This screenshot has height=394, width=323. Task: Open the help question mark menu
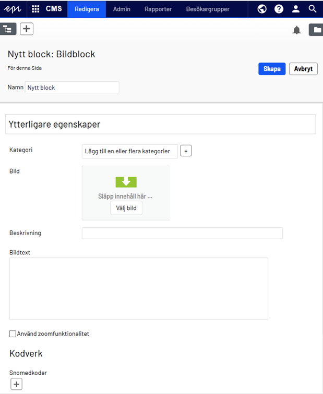(x=279, y=9)
